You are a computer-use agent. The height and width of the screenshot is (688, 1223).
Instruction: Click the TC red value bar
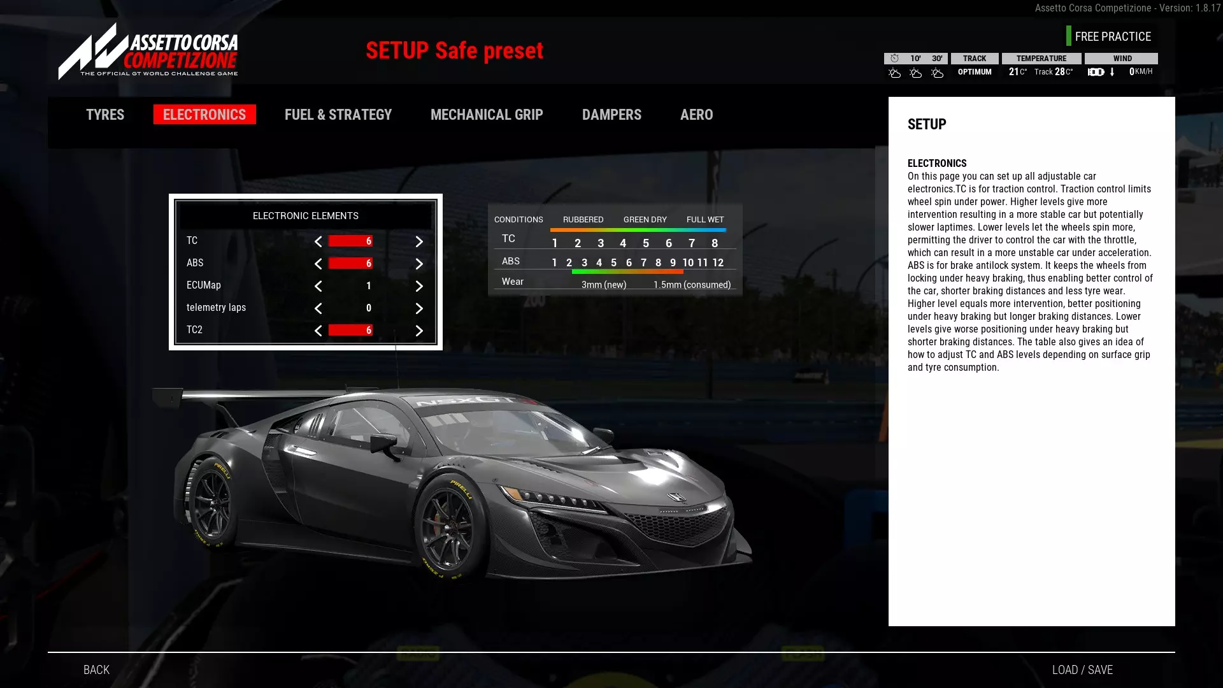[350, 241]
